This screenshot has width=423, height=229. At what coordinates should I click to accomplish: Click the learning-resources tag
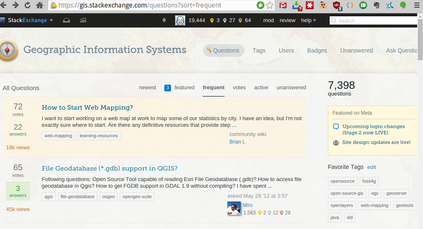click(99, 136)
